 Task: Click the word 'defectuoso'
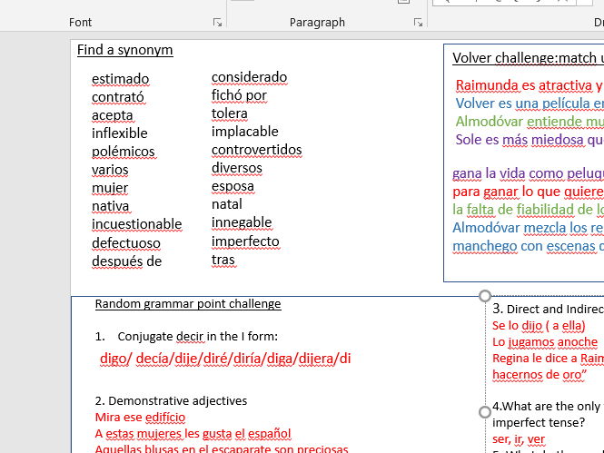point(126,243)
